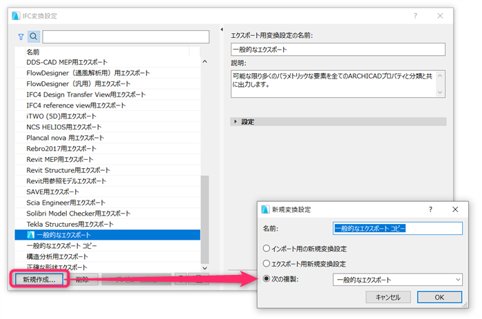Select IFC4 Design Transfer View用エクスポート row
This screenshot has height=319, width=482.
pyautogui.click(x=107, y=94)
